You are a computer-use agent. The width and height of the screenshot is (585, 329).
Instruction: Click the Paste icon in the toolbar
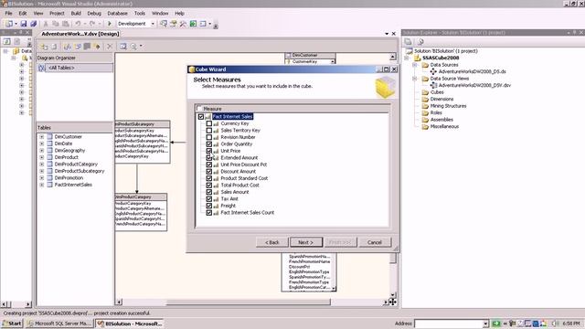coord(65,24)
